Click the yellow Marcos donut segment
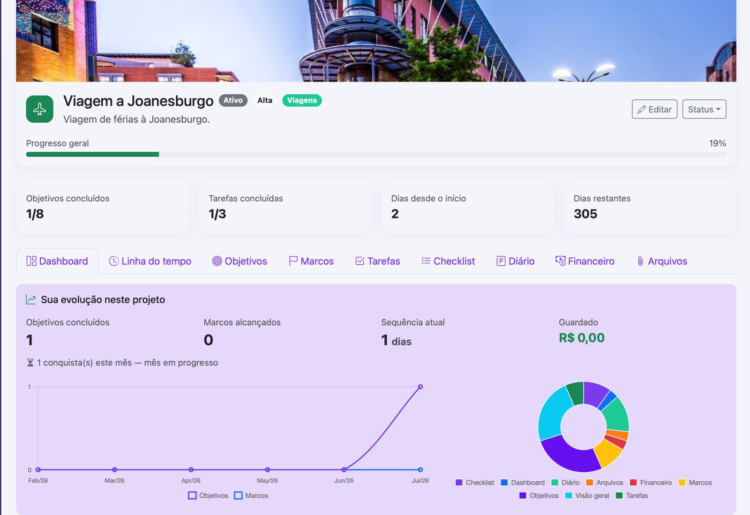 pos(608,452)
